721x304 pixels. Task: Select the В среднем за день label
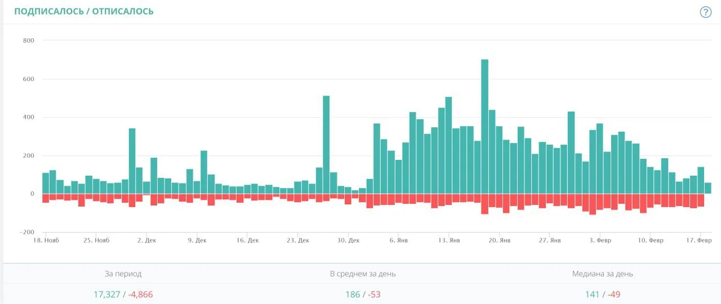click(x=363, y=274)
